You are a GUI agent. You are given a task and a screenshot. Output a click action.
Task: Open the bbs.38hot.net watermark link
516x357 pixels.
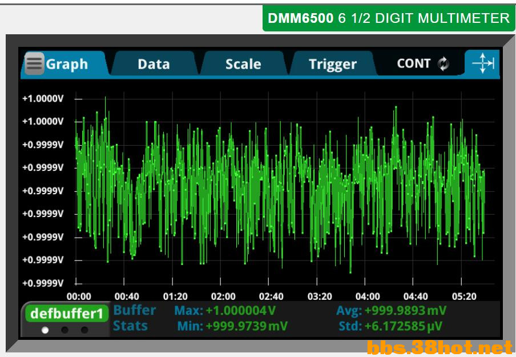pyautogui.click(x=440, y=347)
